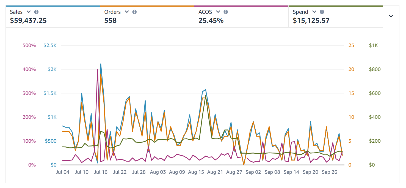Click the ACOS line spike at 400%
Viewport: 406px width, 188px height.
(98, 70)
